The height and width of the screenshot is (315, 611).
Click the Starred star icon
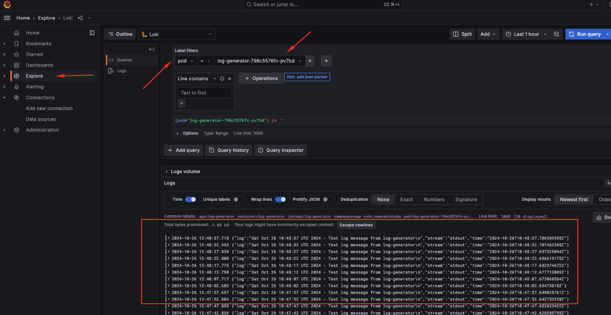coord(17,54)
